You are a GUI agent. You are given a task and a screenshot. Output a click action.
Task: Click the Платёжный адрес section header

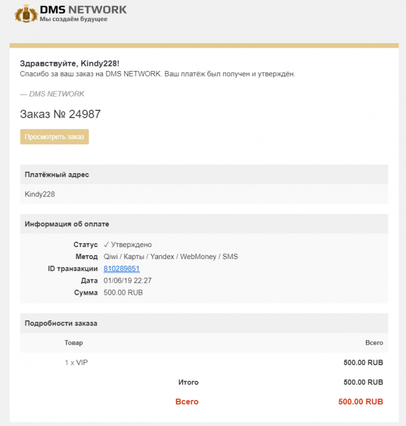[57, 175]
